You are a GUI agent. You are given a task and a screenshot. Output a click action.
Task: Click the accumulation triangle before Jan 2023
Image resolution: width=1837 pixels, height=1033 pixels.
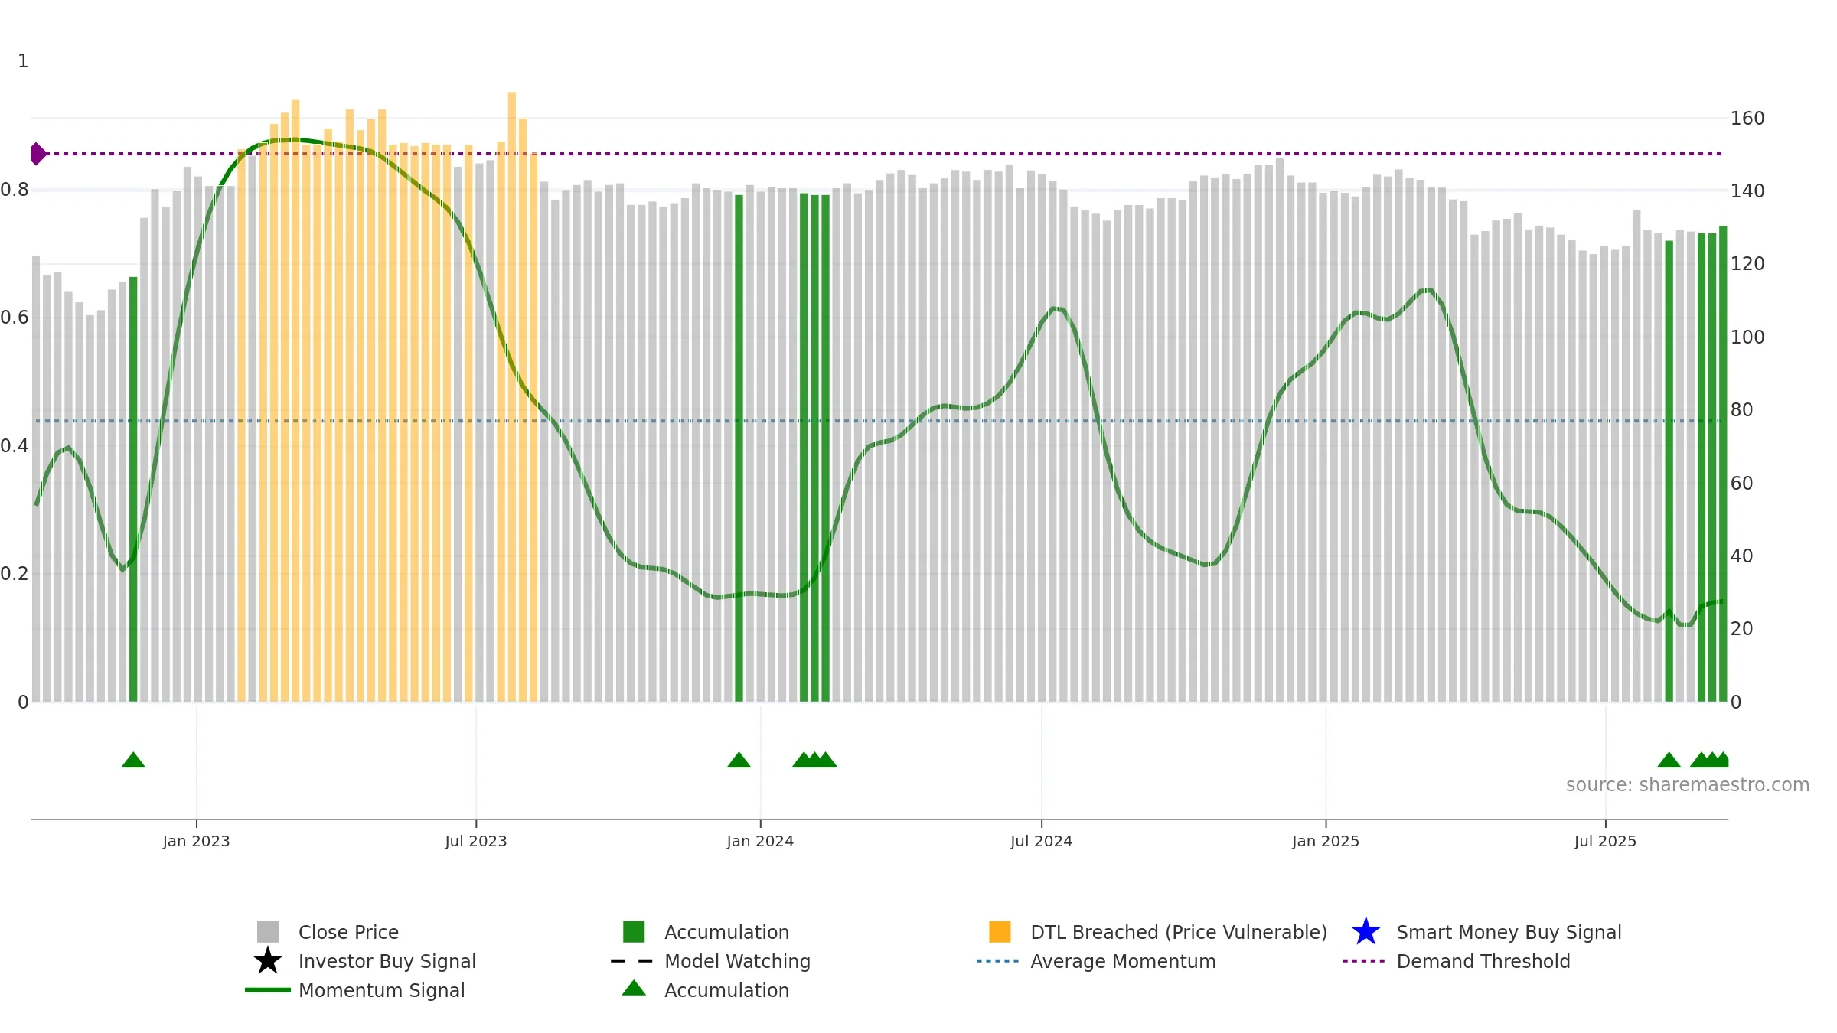click(x=133, y=760)
